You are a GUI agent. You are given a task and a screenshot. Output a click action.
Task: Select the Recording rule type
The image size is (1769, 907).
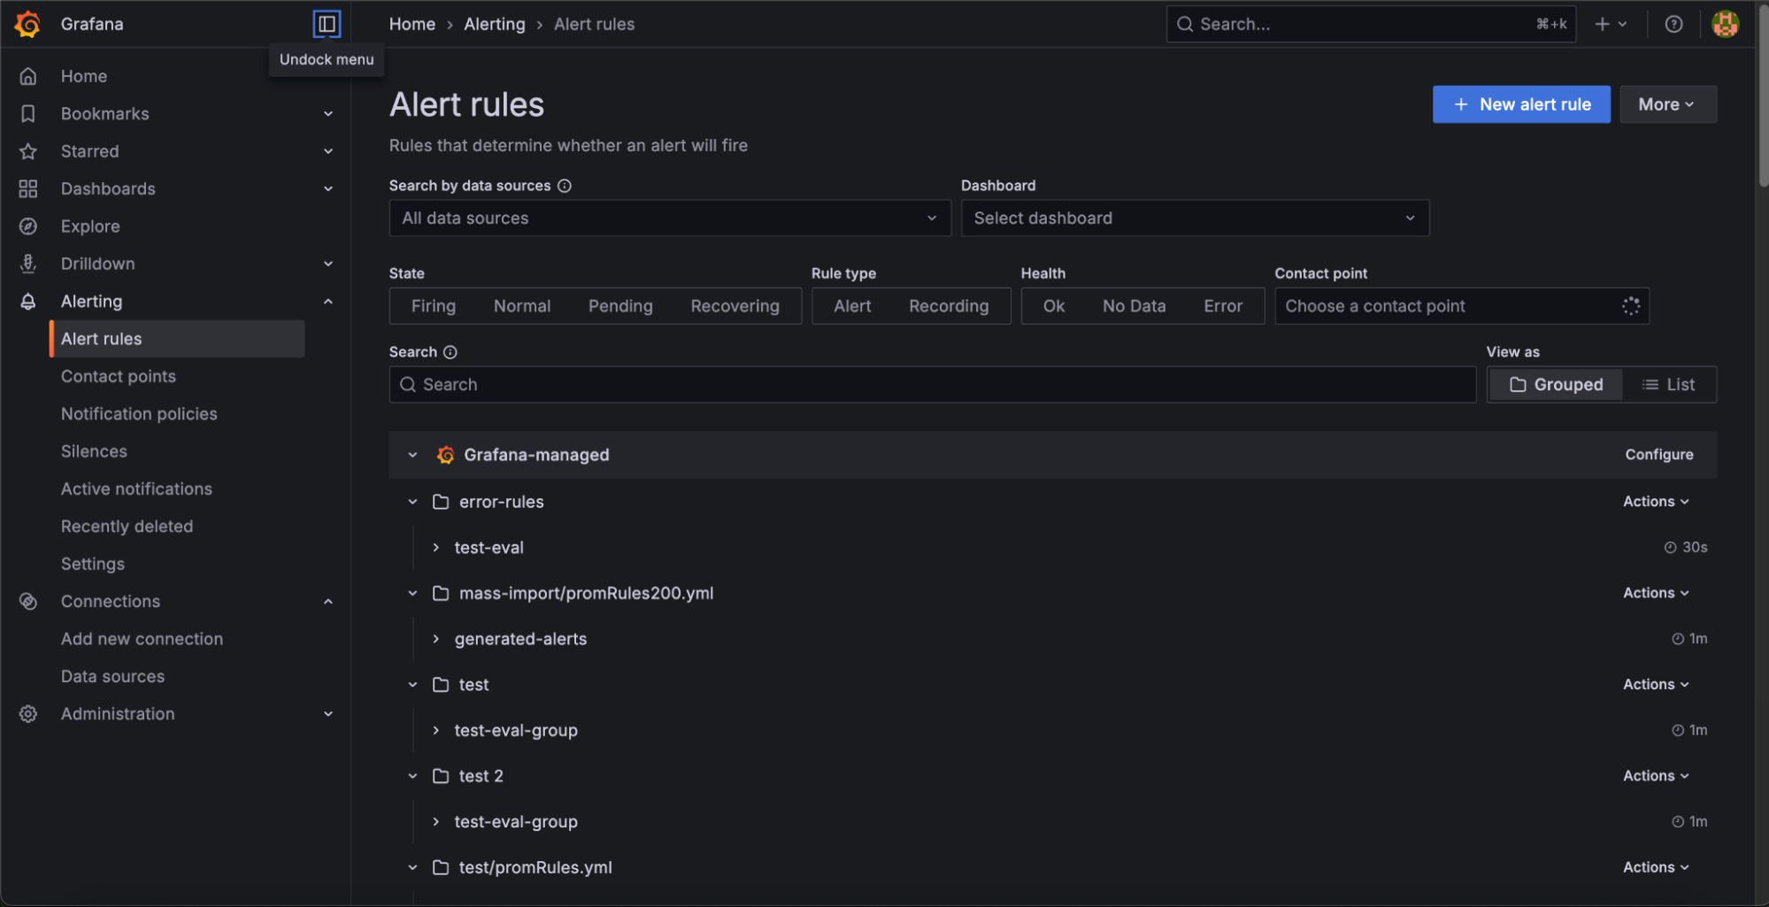[x=949, y=306]
